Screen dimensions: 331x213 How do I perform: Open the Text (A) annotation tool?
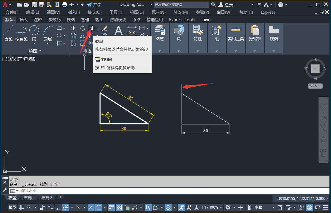point(119,31)
